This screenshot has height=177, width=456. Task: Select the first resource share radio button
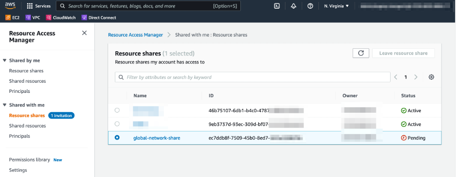pyautogui.click(x=117, y=110)
